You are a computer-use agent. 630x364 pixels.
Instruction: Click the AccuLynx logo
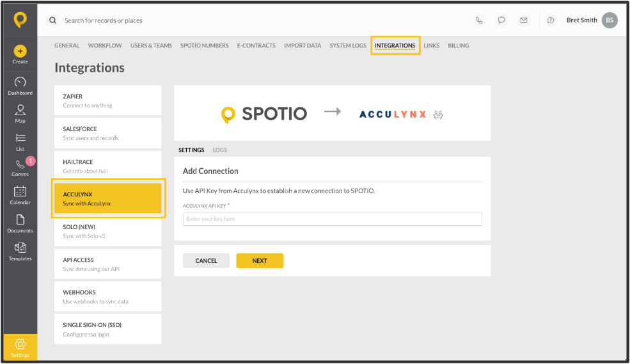pos(401,115)
